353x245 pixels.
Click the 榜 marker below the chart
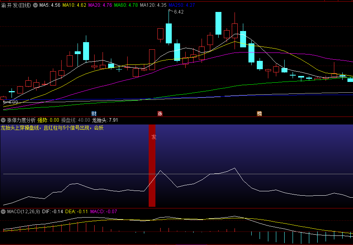click(259, 113)
